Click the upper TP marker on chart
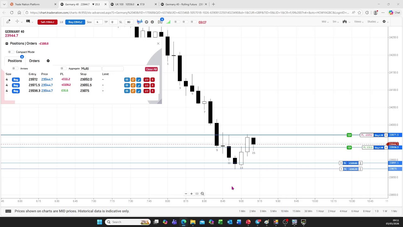 (349, 135)
